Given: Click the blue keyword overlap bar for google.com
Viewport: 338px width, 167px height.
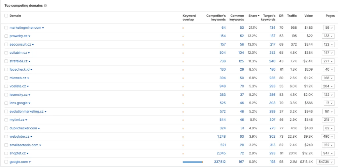Looking at the screenshot, I should pos(192,162).
